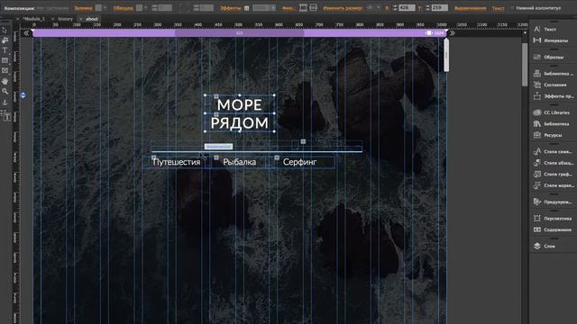The width and height of the screenshot is (577, 324).
Task: Click the first icon after the Фикс. label
Action: pyautogui.click(x=303, y=8)
